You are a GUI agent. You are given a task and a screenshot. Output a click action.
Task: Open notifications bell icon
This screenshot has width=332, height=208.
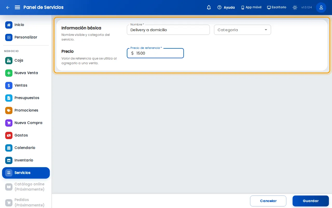pyautogui.click(x=209, y=7)
